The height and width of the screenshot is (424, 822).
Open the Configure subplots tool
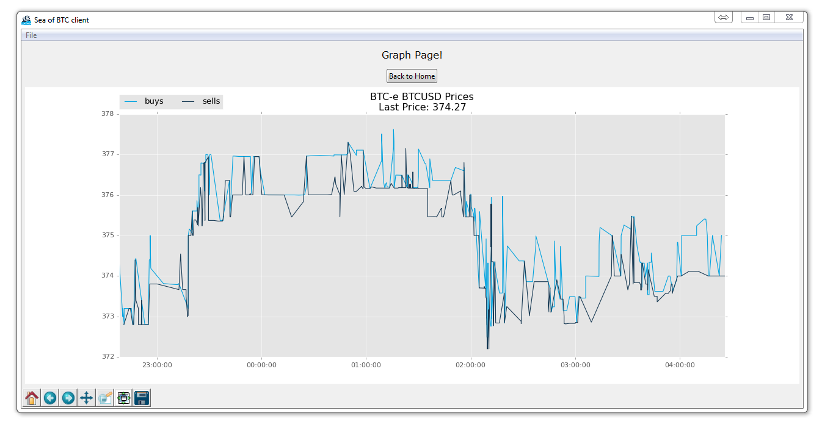123,398
